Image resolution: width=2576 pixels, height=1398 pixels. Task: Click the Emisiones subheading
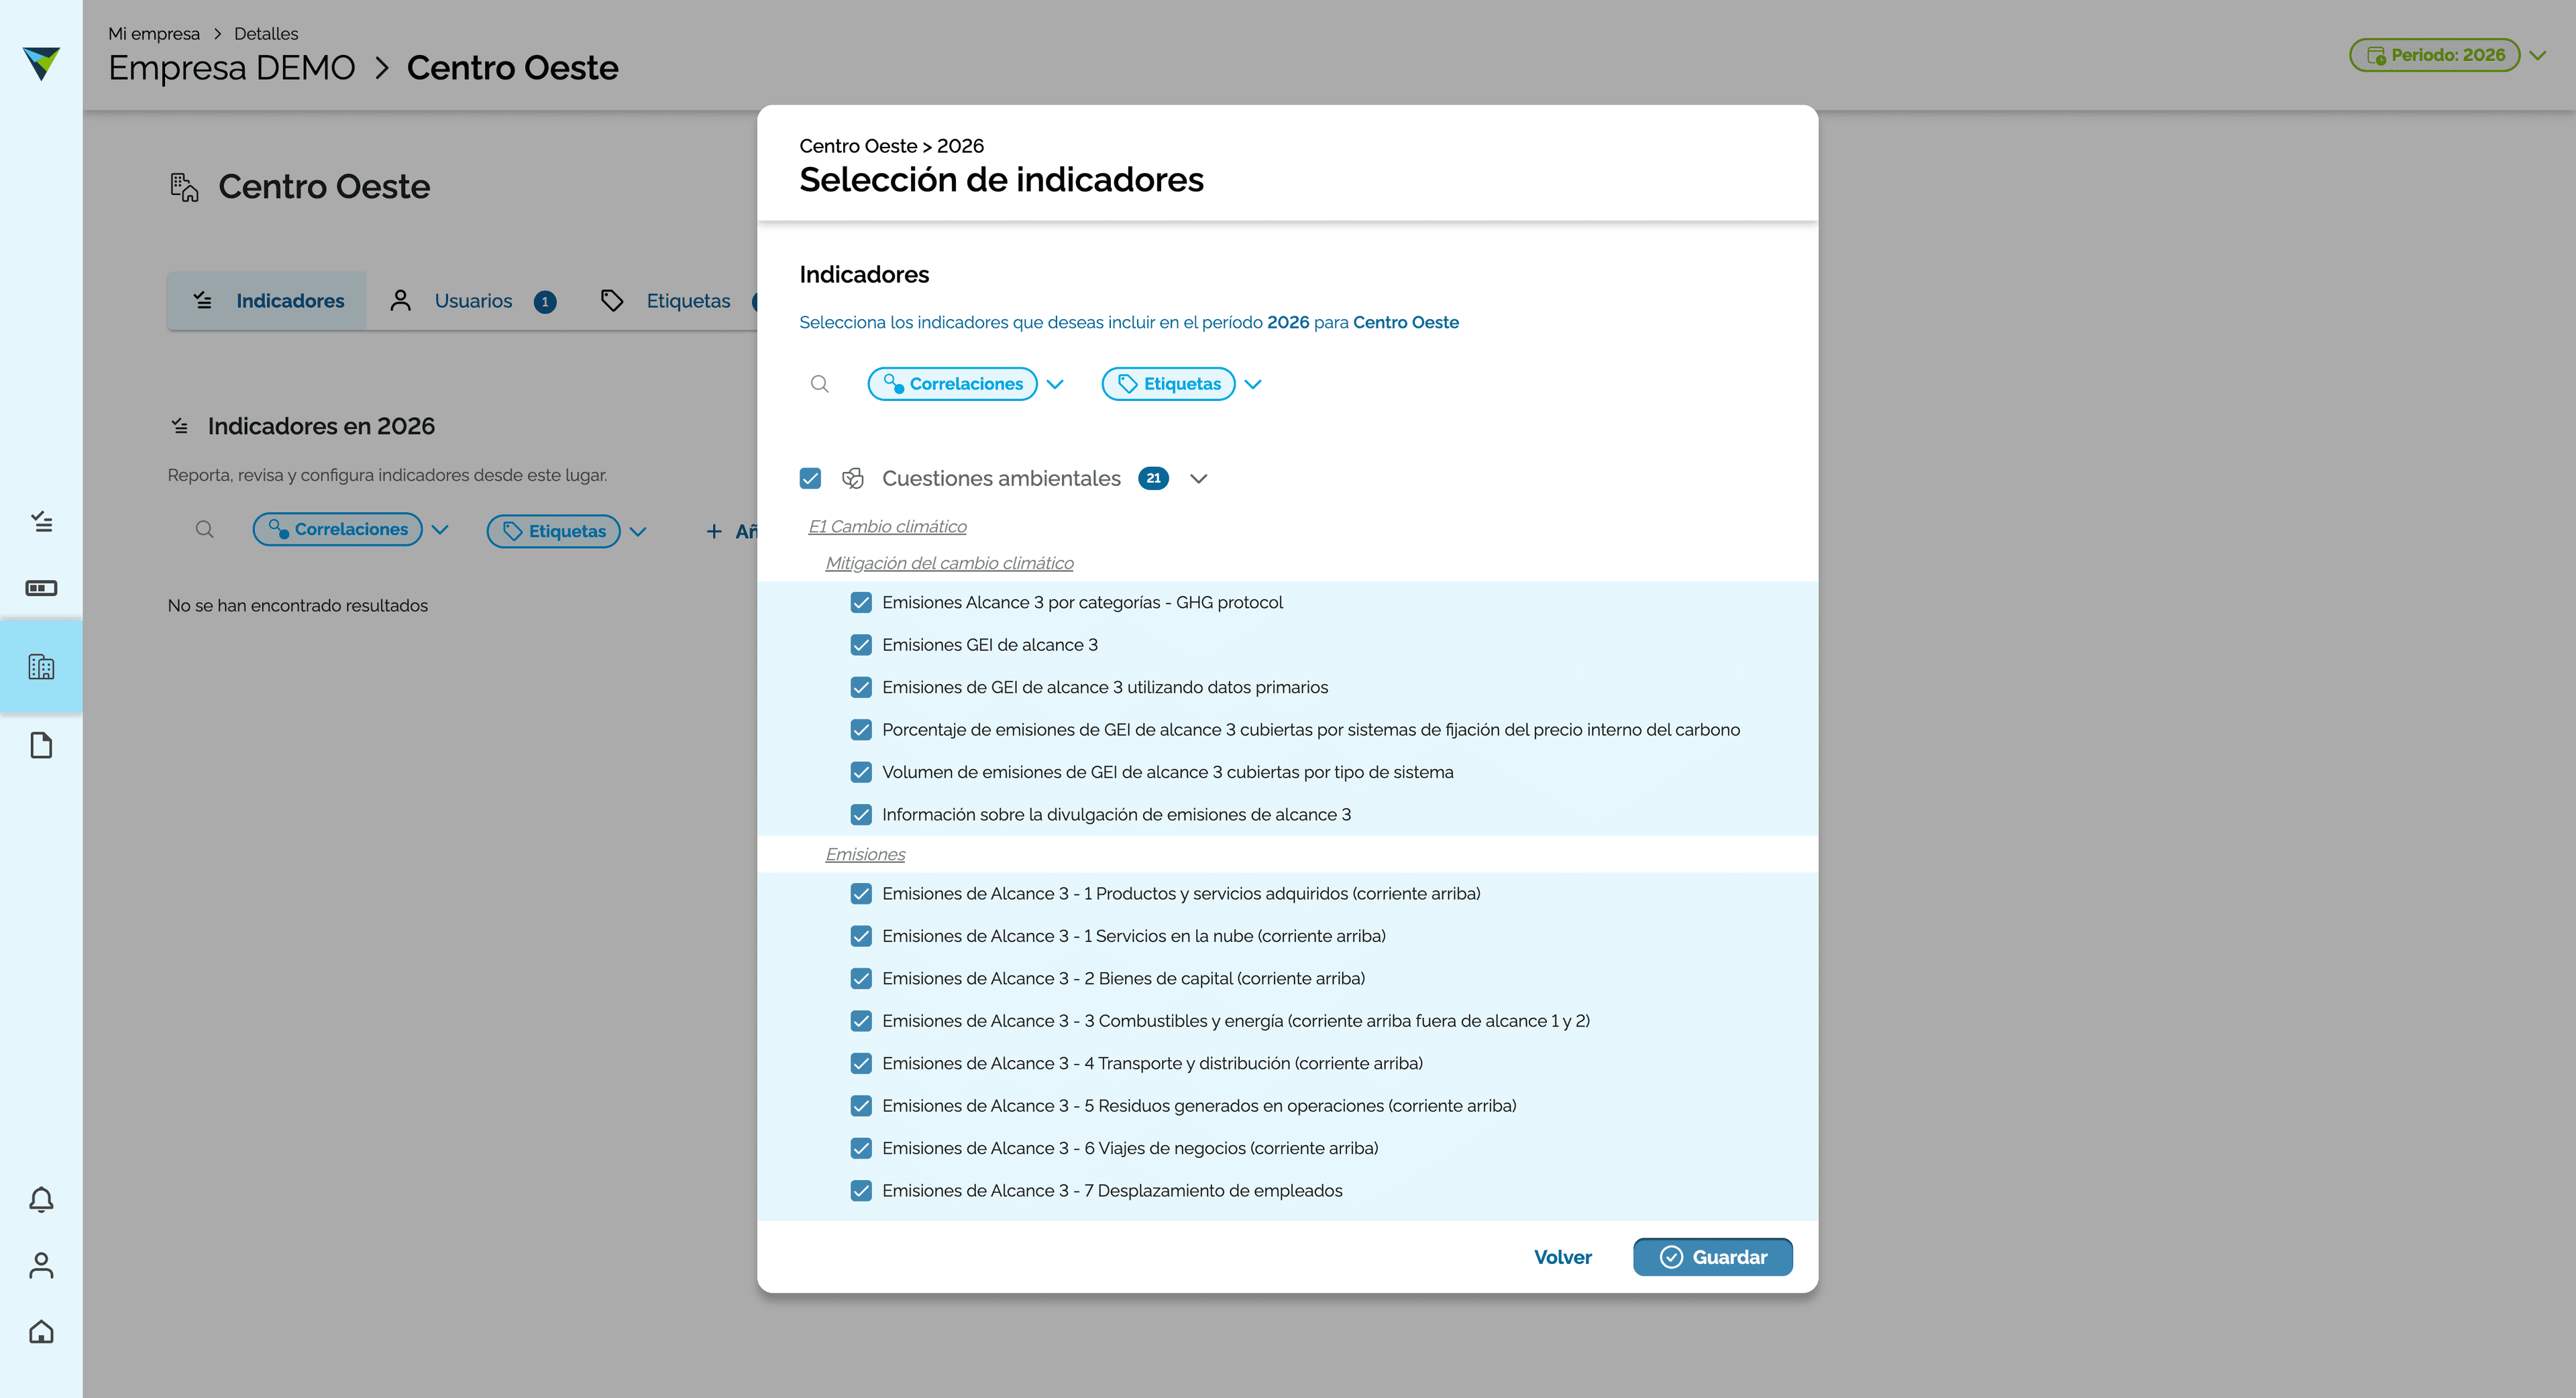click(865, 854)
